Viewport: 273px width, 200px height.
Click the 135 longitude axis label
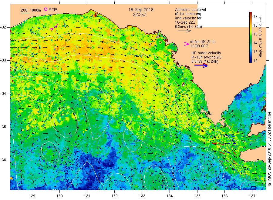tap(197, 196)
